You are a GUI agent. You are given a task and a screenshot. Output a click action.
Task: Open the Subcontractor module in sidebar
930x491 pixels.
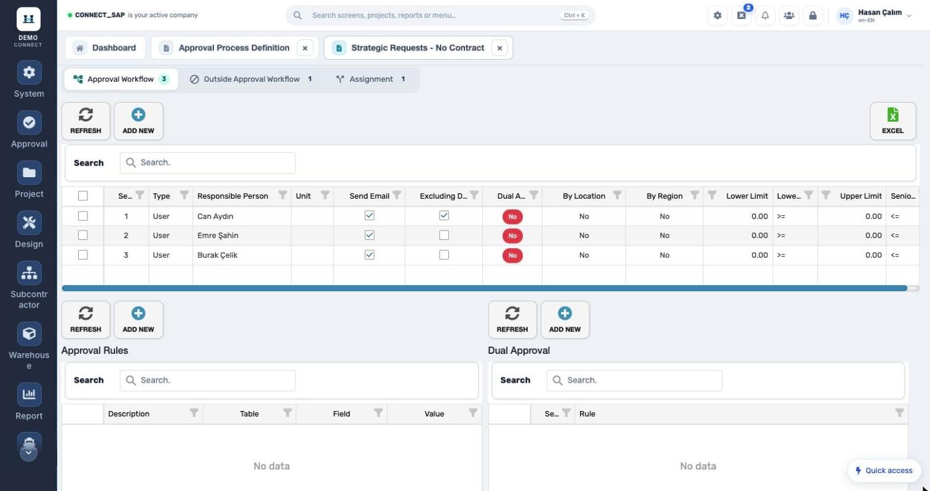(29, 285)
